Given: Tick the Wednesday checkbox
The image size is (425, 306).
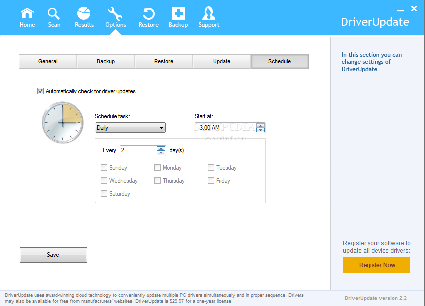Looking at the screenshot, I should (104, 181).
